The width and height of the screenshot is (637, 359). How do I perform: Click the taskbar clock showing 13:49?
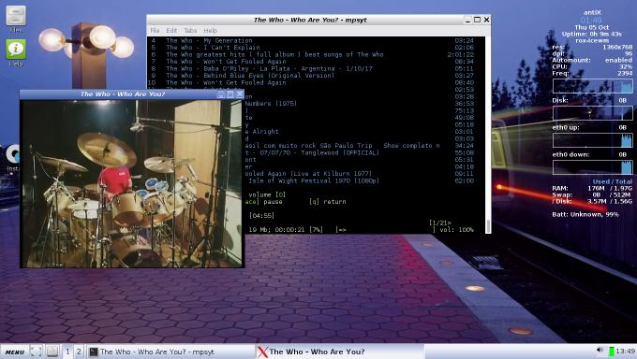pyautogui.click(x=626, y=351)
